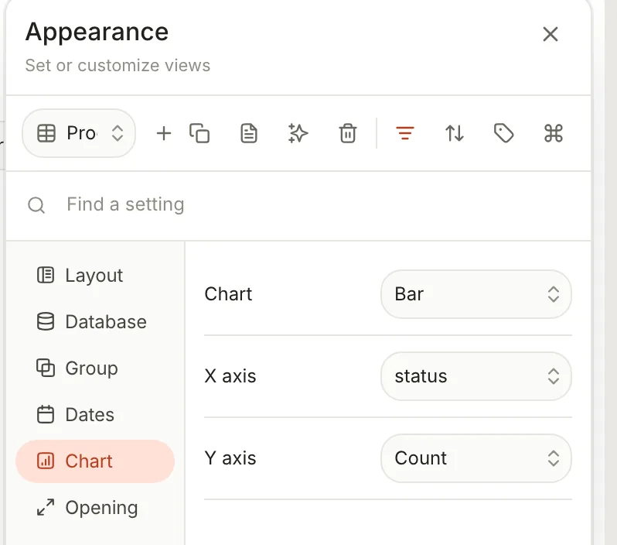Select the Chart settings section
Screen dimensions: 617x545
click(95, 461)
